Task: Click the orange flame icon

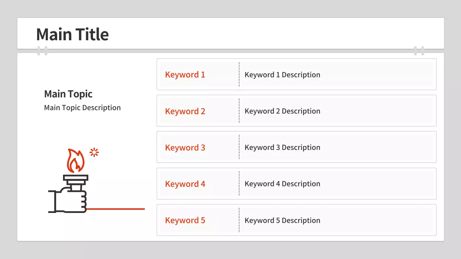Action: pyautogui.click(x=76, y=161)
